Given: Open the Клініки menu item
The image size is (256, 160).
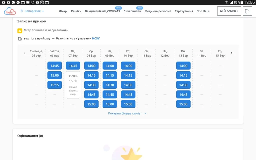Looking at the screenshot, I should 76,11.
